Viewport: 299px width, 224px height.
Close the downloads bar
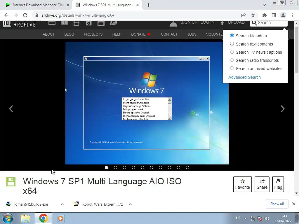[x=294, y=204]
